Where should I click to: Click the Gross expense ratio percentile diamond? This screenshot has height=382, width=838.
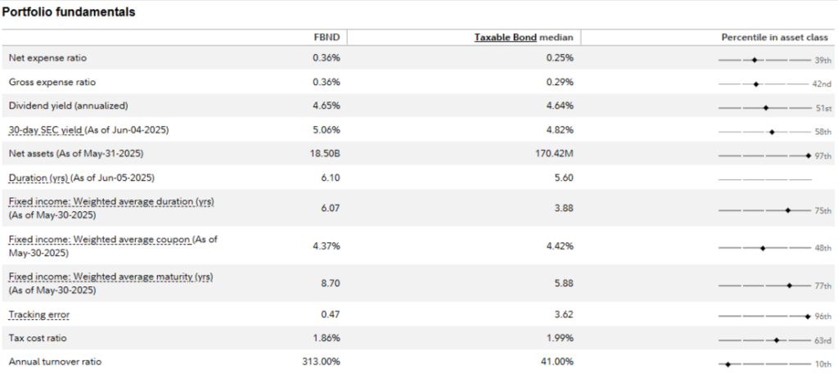(756, 83)
